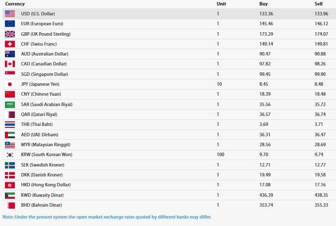
Task: Click the Currency column header
Action: [15, 4]
